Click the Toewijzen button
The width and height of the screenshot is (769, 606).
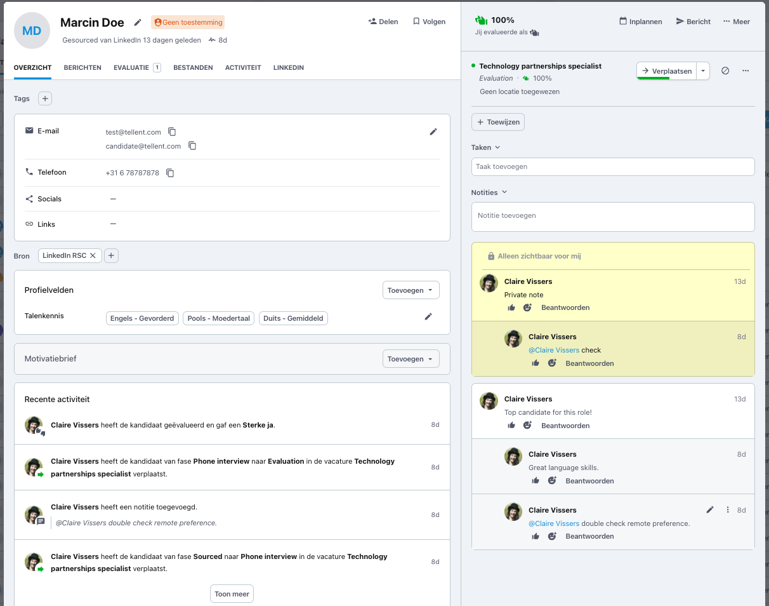[x=497, y=121]
